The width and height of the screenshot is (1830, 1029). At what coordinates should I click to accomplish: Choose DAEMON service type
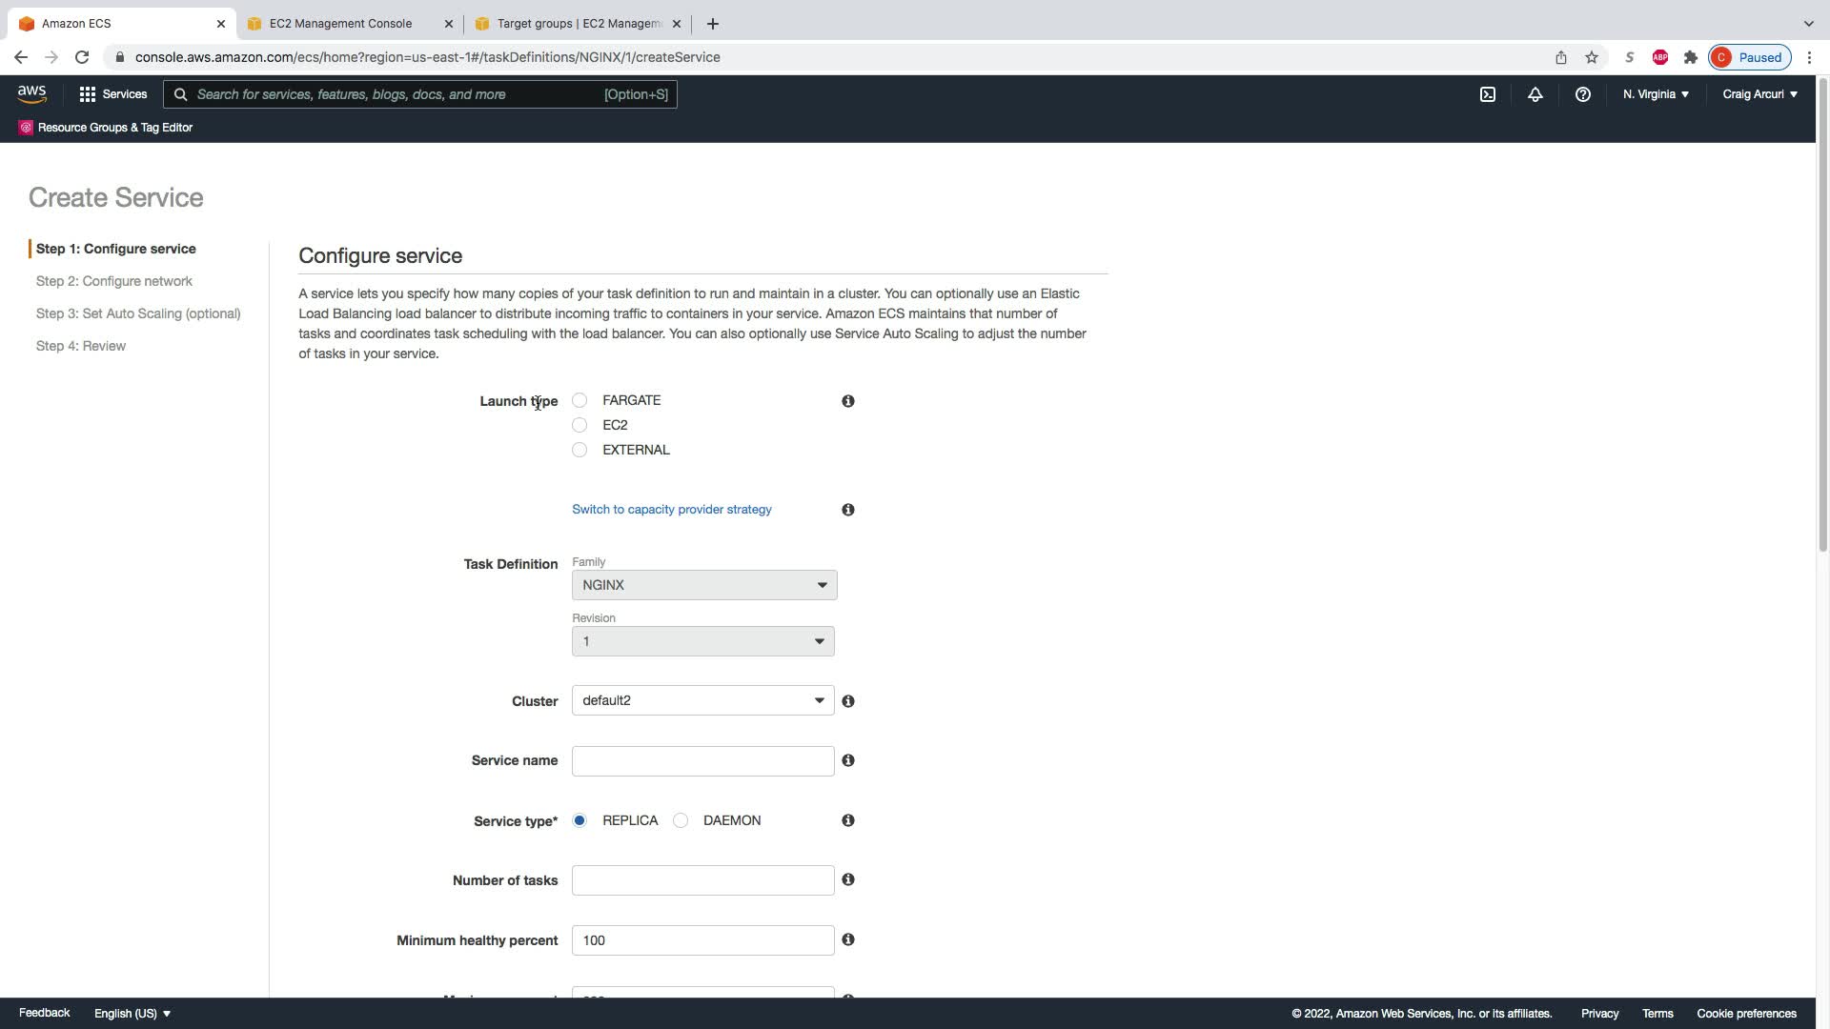click(x=681, y=820)
